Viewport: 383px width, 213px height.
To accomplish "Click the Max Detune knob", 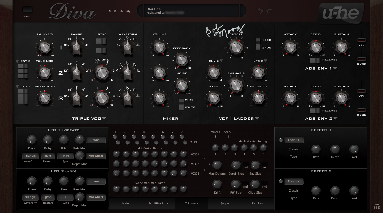I will click(x=217, y=165).
